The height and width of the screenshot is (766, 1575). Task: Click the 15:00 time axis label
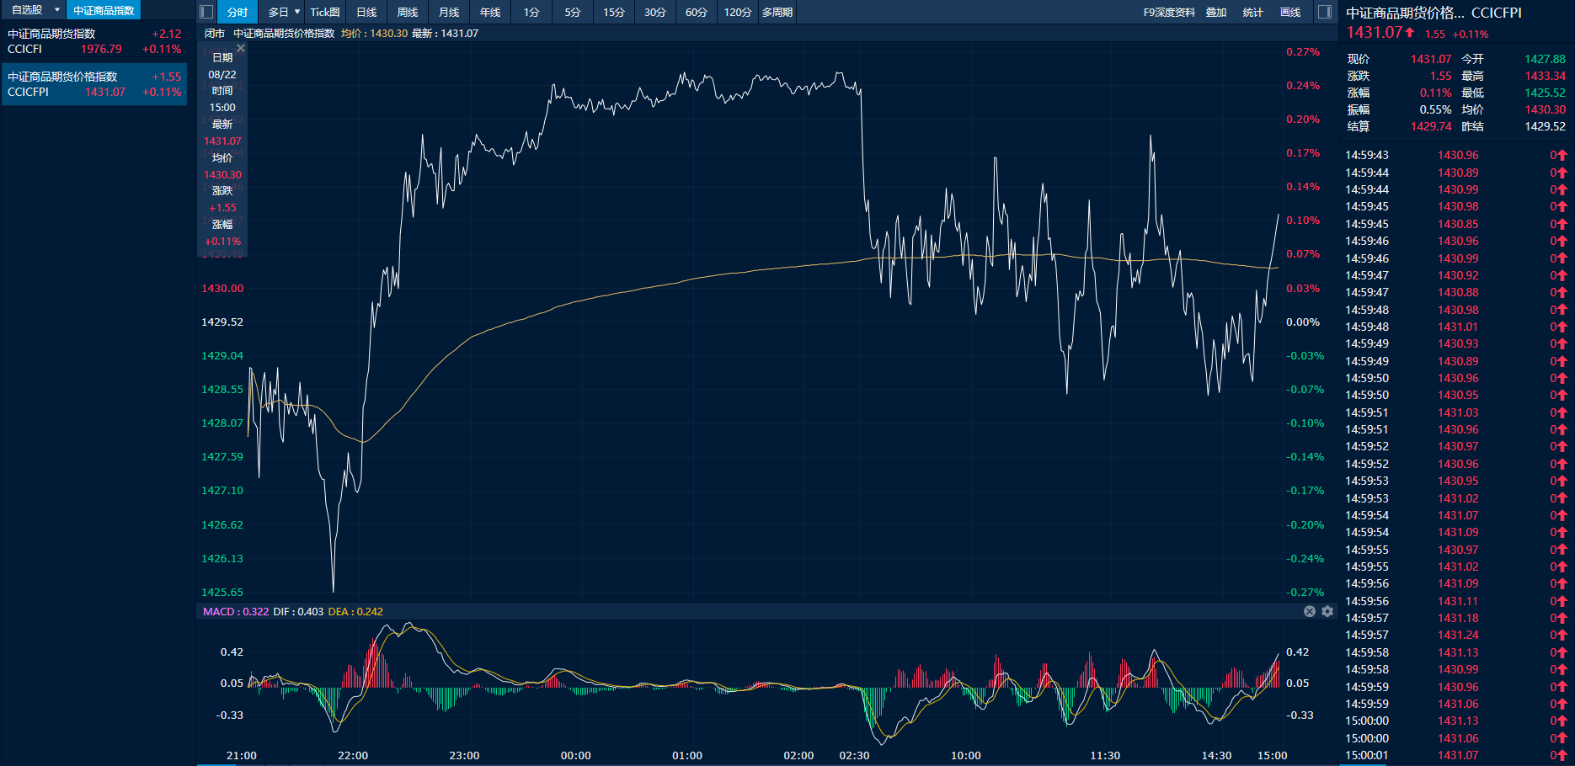(1272, 755)
